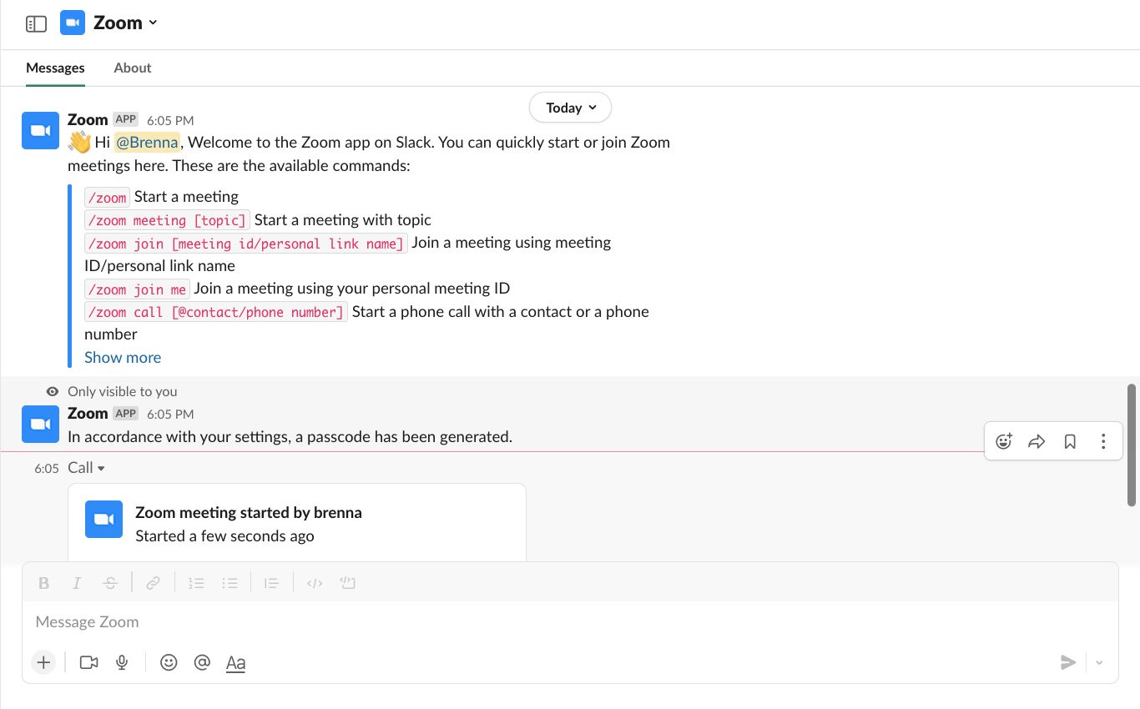Focus the Message Zoom input field
The height and width of the screenshot is (709, 1140).
click(x=570, y=622)
